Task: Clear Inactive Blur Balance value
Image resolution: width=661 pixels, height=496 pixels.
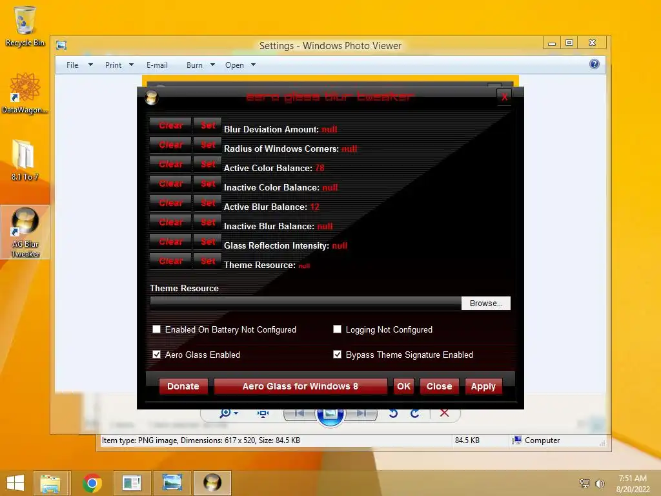Action: [170, 222]
